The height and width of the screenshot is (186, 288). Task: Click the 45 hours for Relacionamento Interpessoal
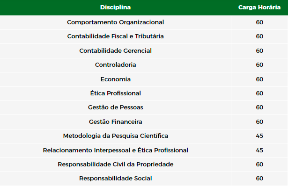click(x=259, y=150)
